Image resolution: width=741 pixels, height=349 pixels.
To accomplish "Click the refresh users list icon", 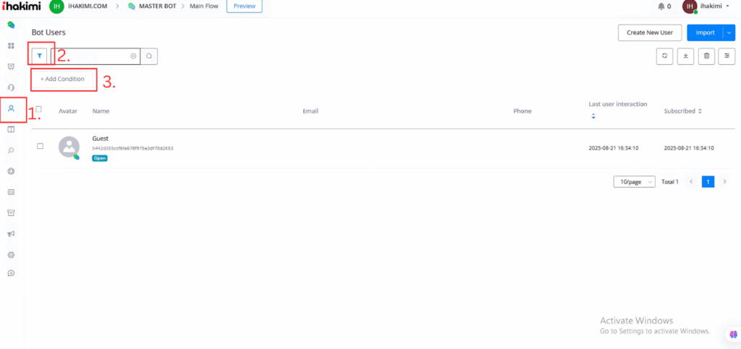I will (664, 56).
